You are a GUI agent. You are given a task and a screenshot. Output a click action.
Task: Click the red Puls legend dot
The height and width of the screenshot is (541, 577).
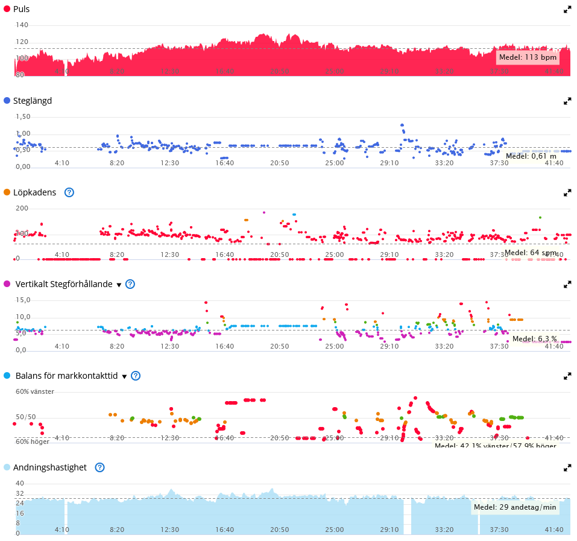click(x=7, y=9)
